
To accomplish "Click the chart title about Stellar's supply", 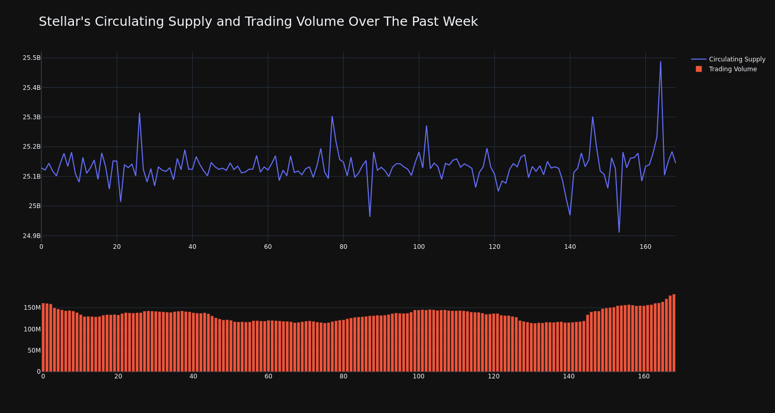I will click(x=258, y=22).
